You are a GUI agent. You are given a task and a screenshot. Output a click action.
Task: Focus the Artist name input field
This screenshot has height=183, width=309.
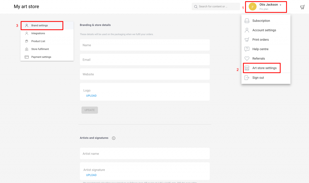(145, 153)
